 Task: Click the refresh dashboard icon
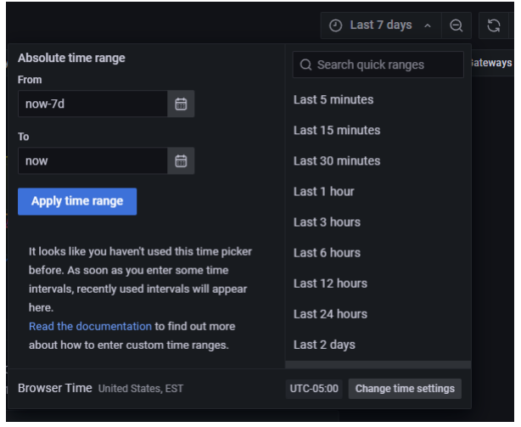pyautogui.click(x=493, y=25)
